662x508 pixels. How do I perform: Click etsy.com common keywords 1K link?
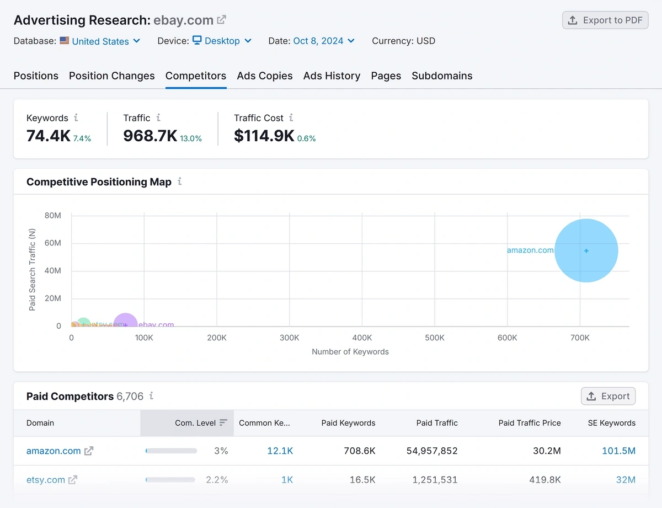coord(287,480)
